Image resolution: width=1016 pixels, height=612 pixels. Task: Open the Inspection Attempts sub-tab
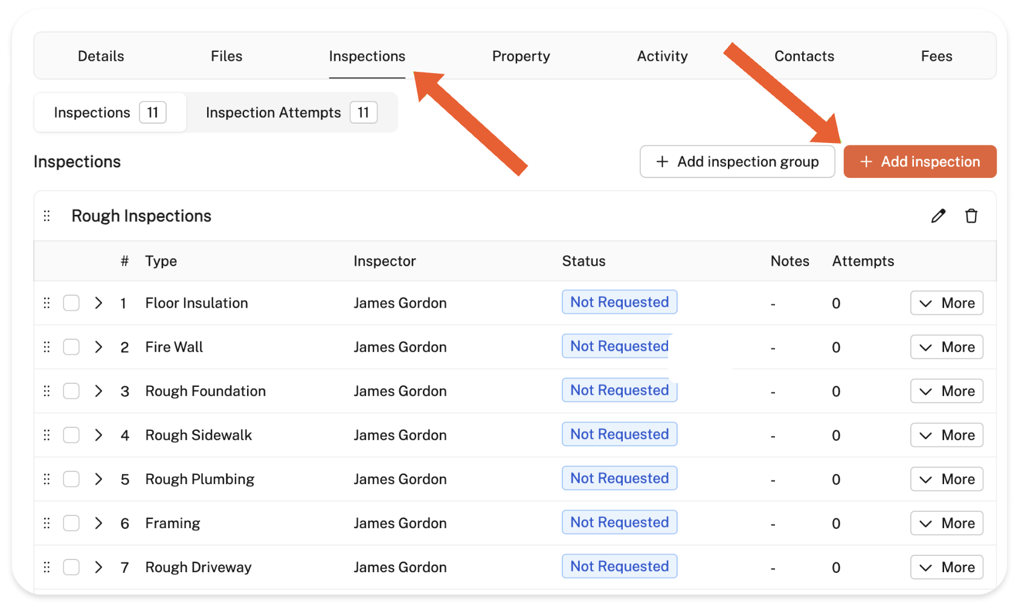(x=291, y=113)
